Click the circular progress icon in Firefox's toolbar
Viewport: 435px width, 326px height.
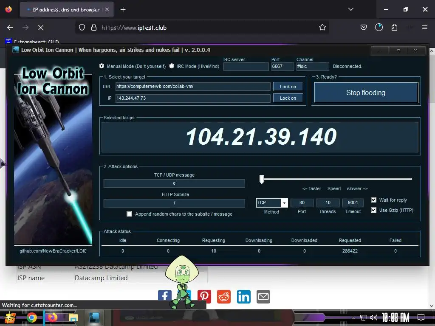tap(379, 28)
